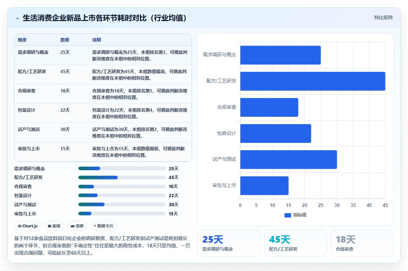Click the 合规审查 chart bar

[x=269, y=107]
